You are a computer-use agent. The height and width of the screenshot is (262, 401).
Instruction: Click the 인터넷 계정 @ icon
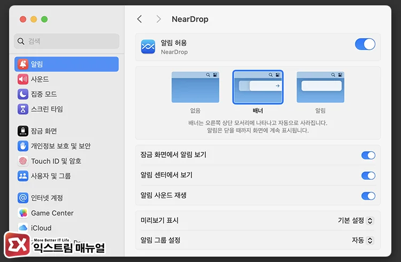click(x=23, y=198)
